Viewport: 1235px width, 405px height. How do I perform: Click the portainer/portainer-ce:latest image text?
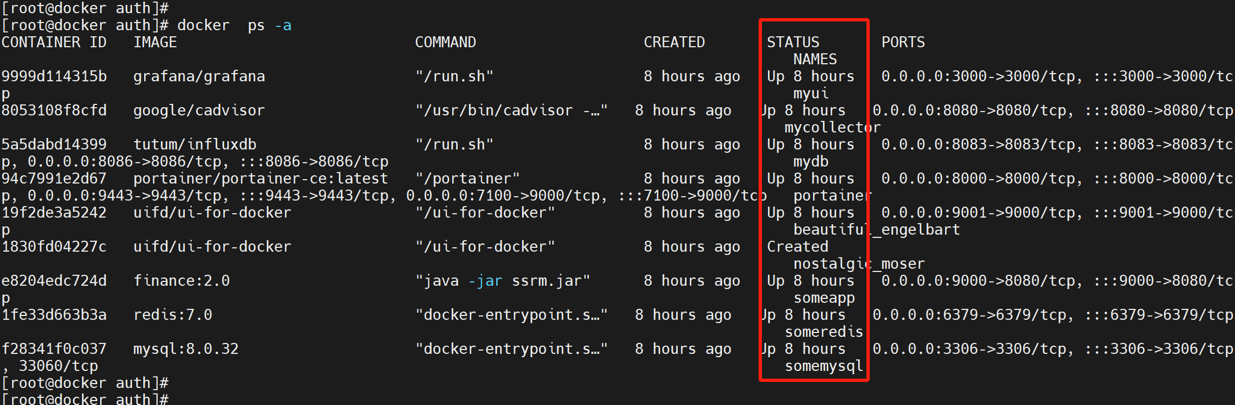tap(261, 179)
